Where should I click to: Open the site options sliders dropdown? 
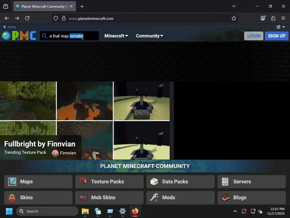point(280,27)
